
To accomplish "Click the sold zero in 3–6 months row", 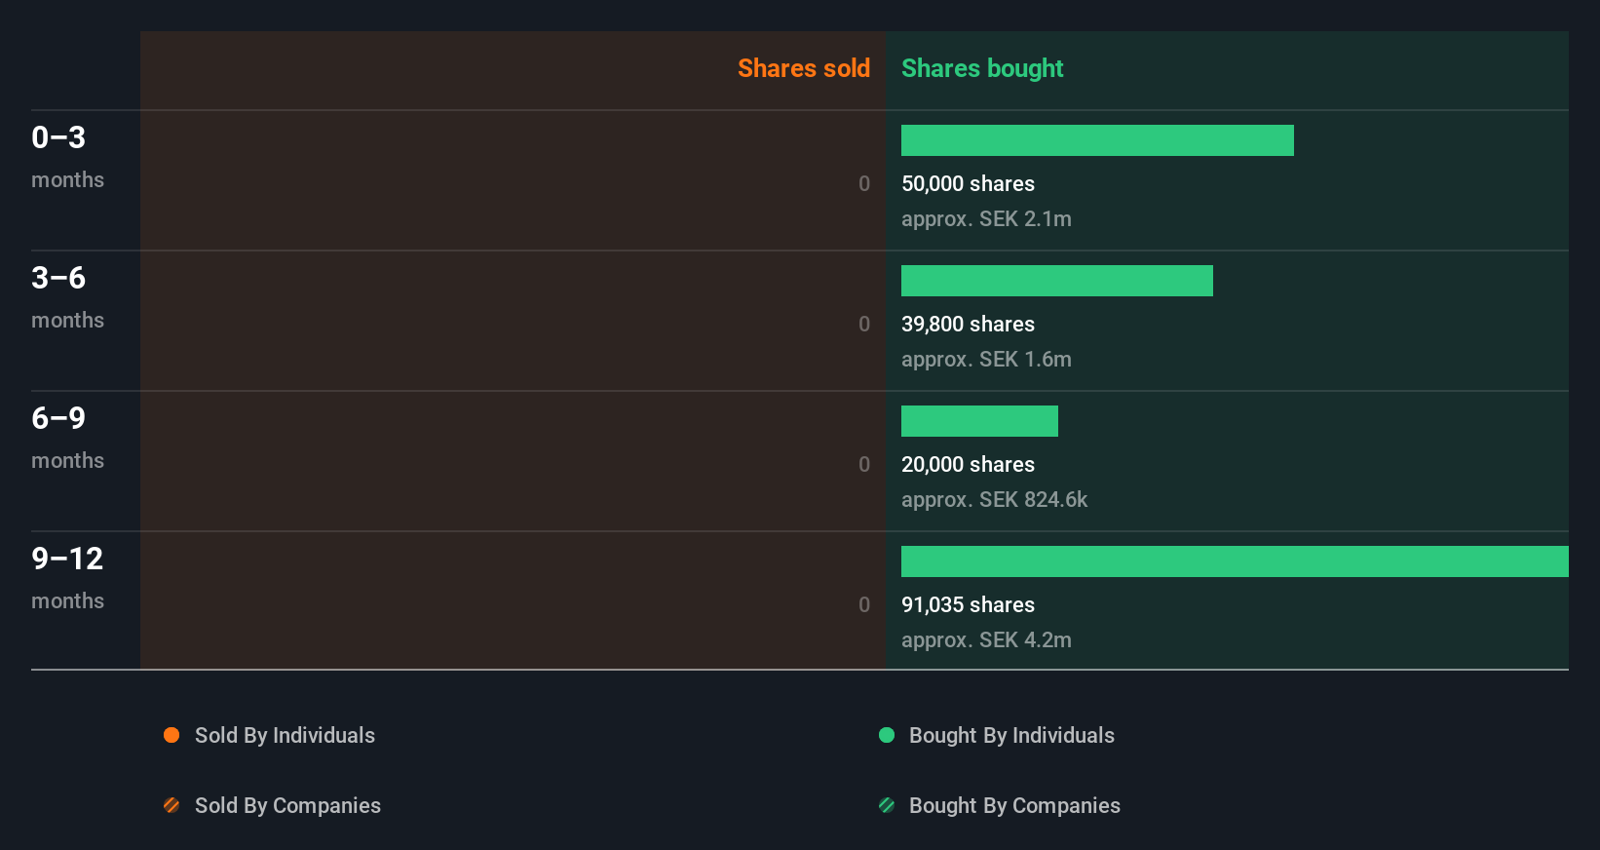I will point(864,324).
